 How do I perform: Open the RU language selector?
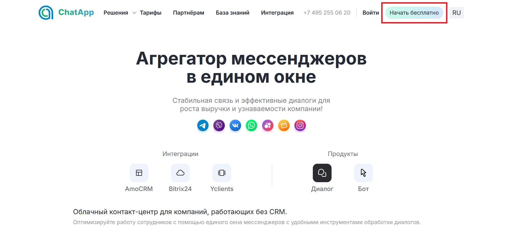(x=457, y=13)
